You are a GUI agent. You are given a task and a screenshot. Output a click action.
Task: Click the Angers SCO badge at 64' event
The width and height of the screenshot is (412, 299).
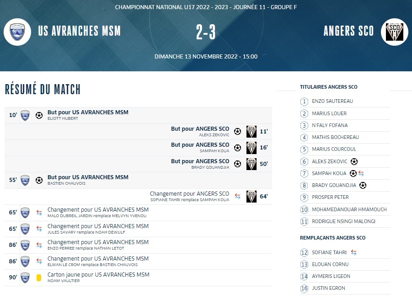(251, 197)
